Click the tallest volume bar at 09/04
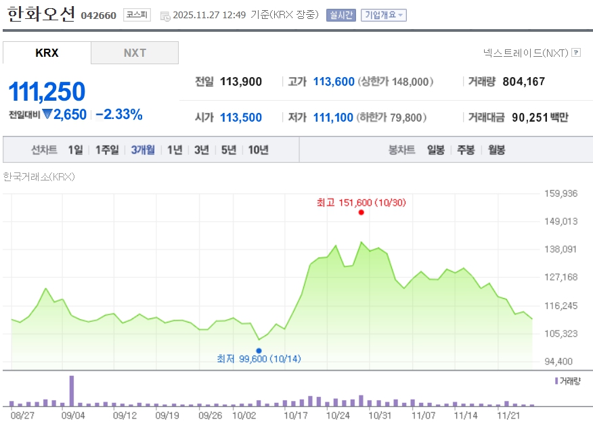The height and width of the screenshot is (432, 593). pos(72,391)
